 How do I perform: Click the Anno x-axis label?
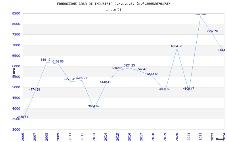(x=220, y=139)
